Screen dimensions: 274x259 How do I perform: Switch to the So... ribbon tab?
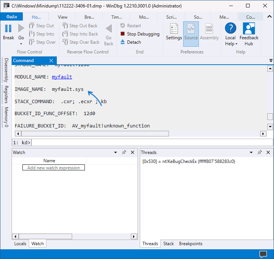pos(198,17)
